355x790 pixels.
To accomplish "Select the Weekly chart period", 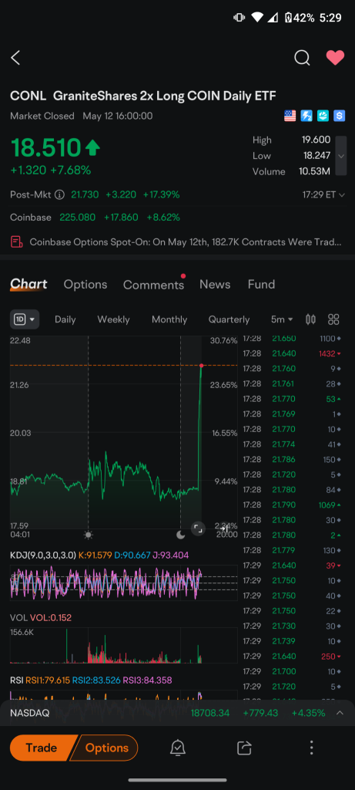I will tap(113, 319).
